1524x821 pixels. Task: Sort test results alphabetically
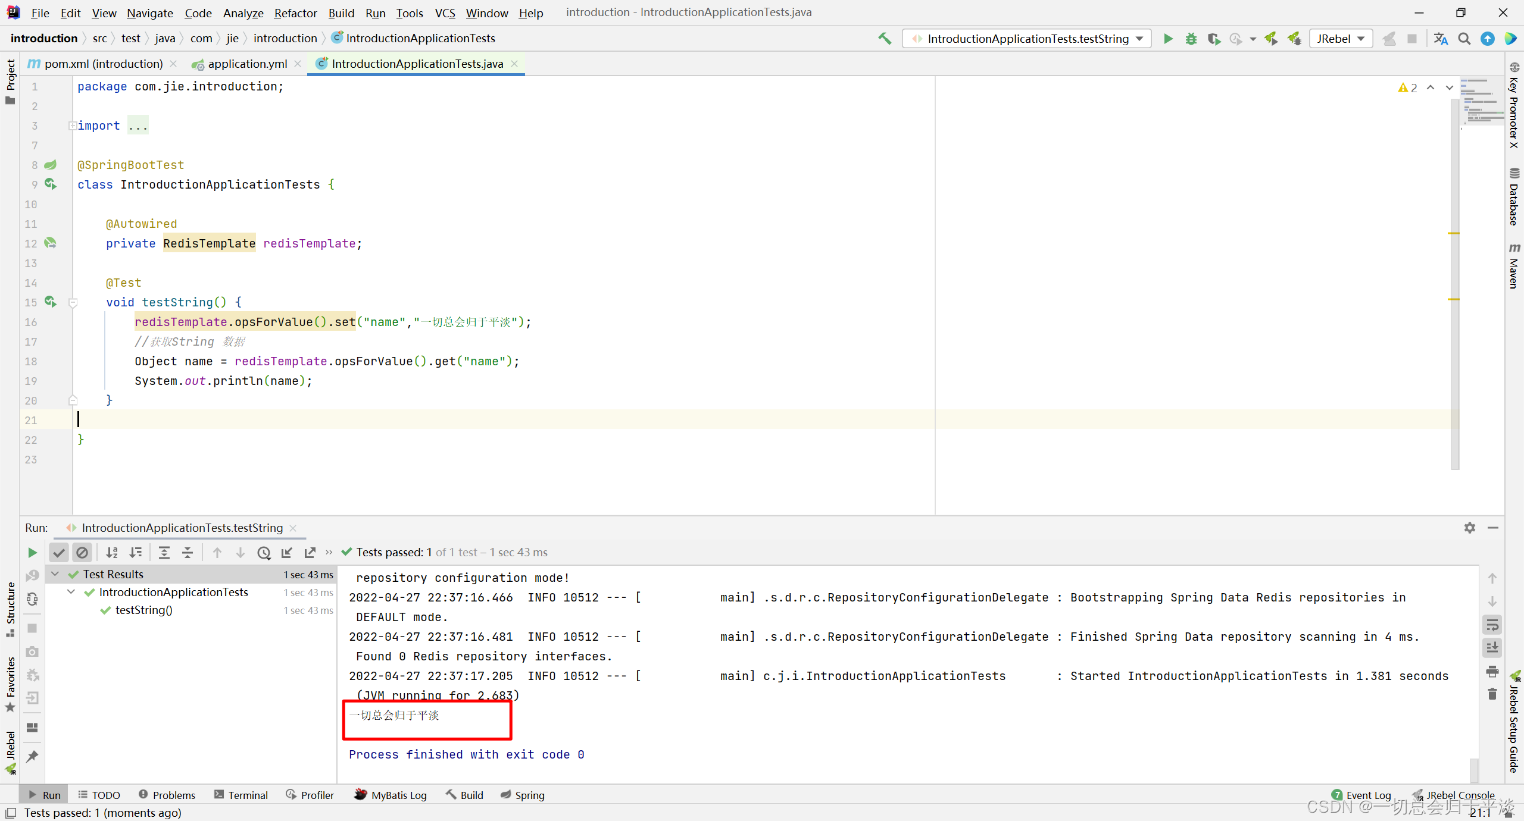click(x=111, y=552)
